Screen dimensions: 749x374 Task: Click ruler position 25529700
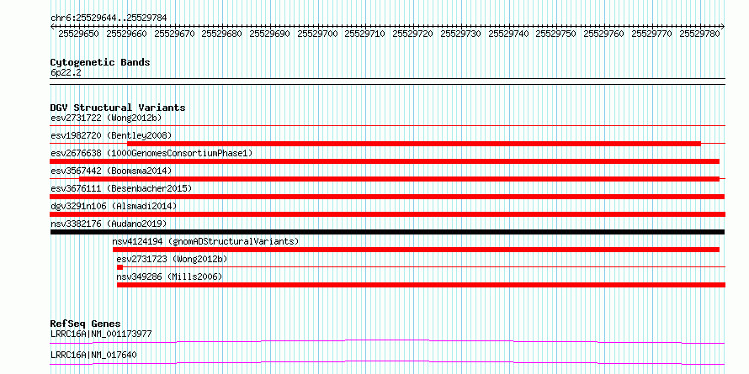point(317,34)
